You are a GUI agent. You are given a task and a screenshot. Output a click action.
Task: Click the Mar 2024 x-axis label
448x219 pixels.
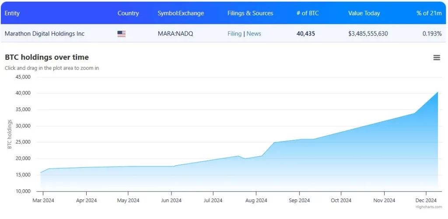[x=43, y=201]
